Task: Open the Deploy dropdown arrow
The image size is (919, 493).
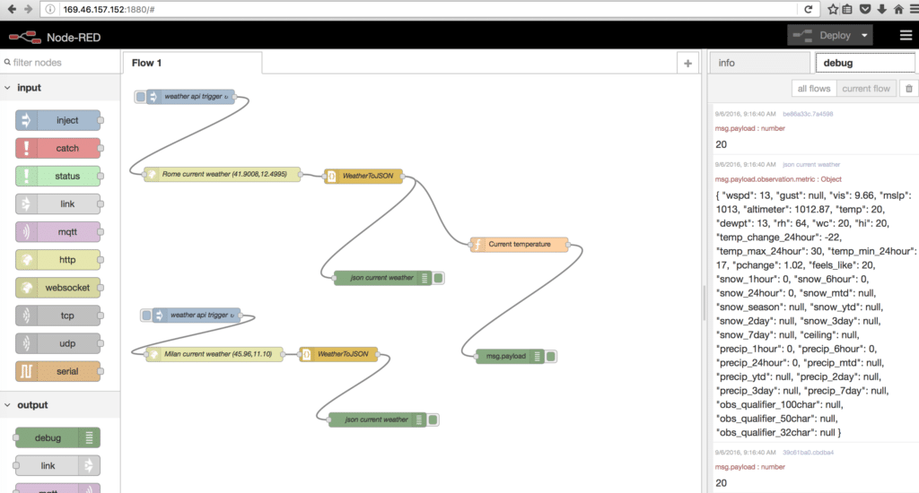Action: [x=864, y=36]
